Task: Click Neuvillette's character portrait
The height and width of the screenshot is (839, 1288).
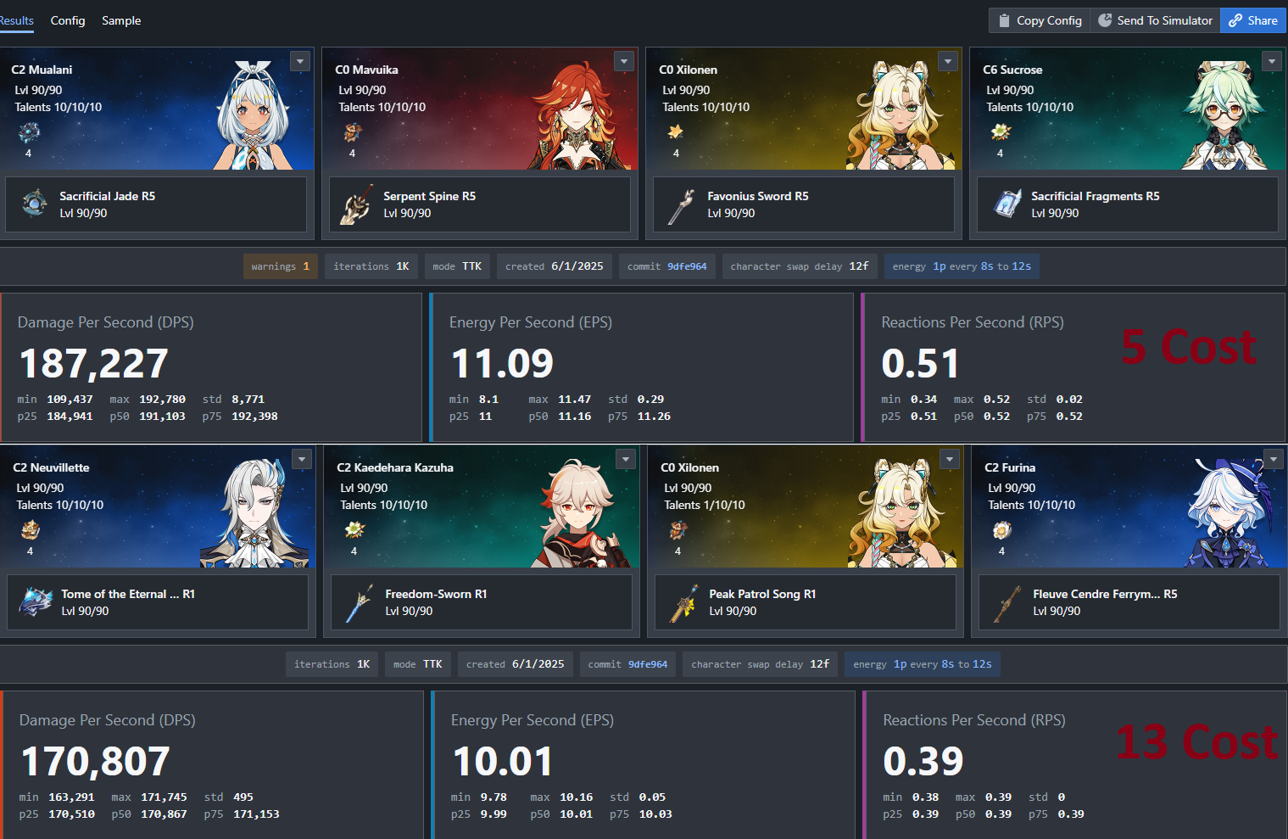Action: click(254, 512)
